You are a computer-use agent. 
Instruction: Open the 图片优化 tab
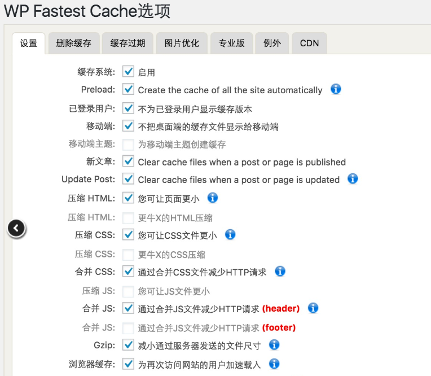click(182, 43)
